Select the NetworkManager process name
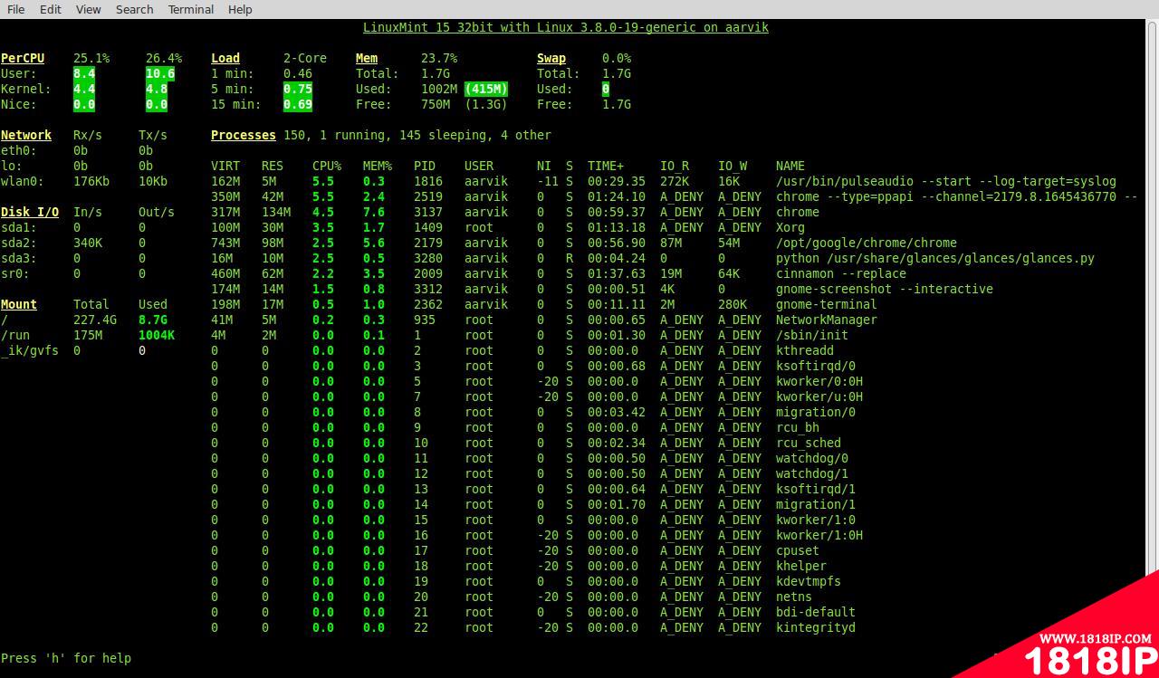 (x=827, y=320)
